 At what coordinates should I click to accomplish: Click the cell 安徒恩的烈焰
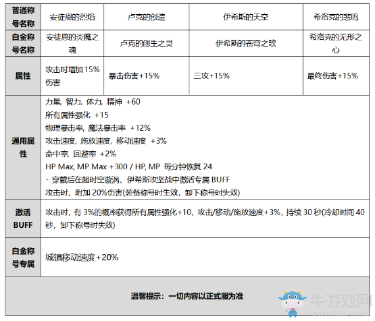(72, 17)
